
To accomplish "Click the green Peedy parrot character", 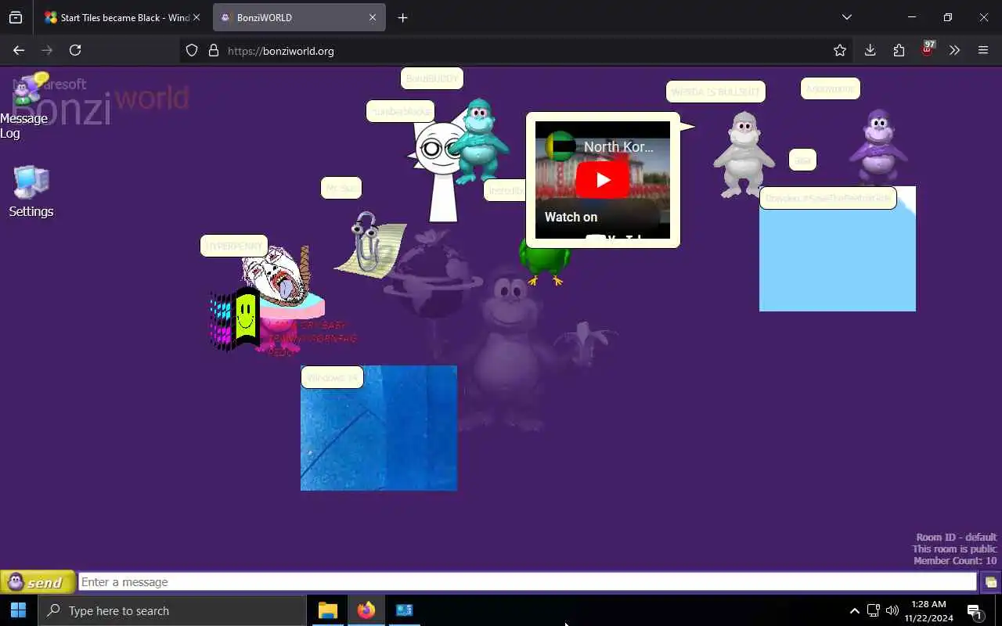I will (544, 264).
